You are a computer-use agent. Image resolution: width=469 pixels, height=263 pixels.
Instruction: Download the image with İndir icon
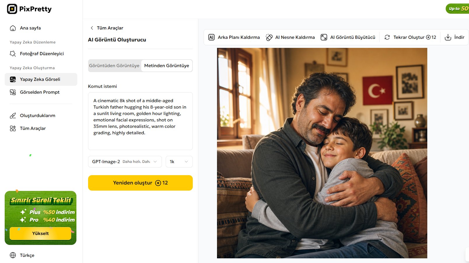coord(448,37)
